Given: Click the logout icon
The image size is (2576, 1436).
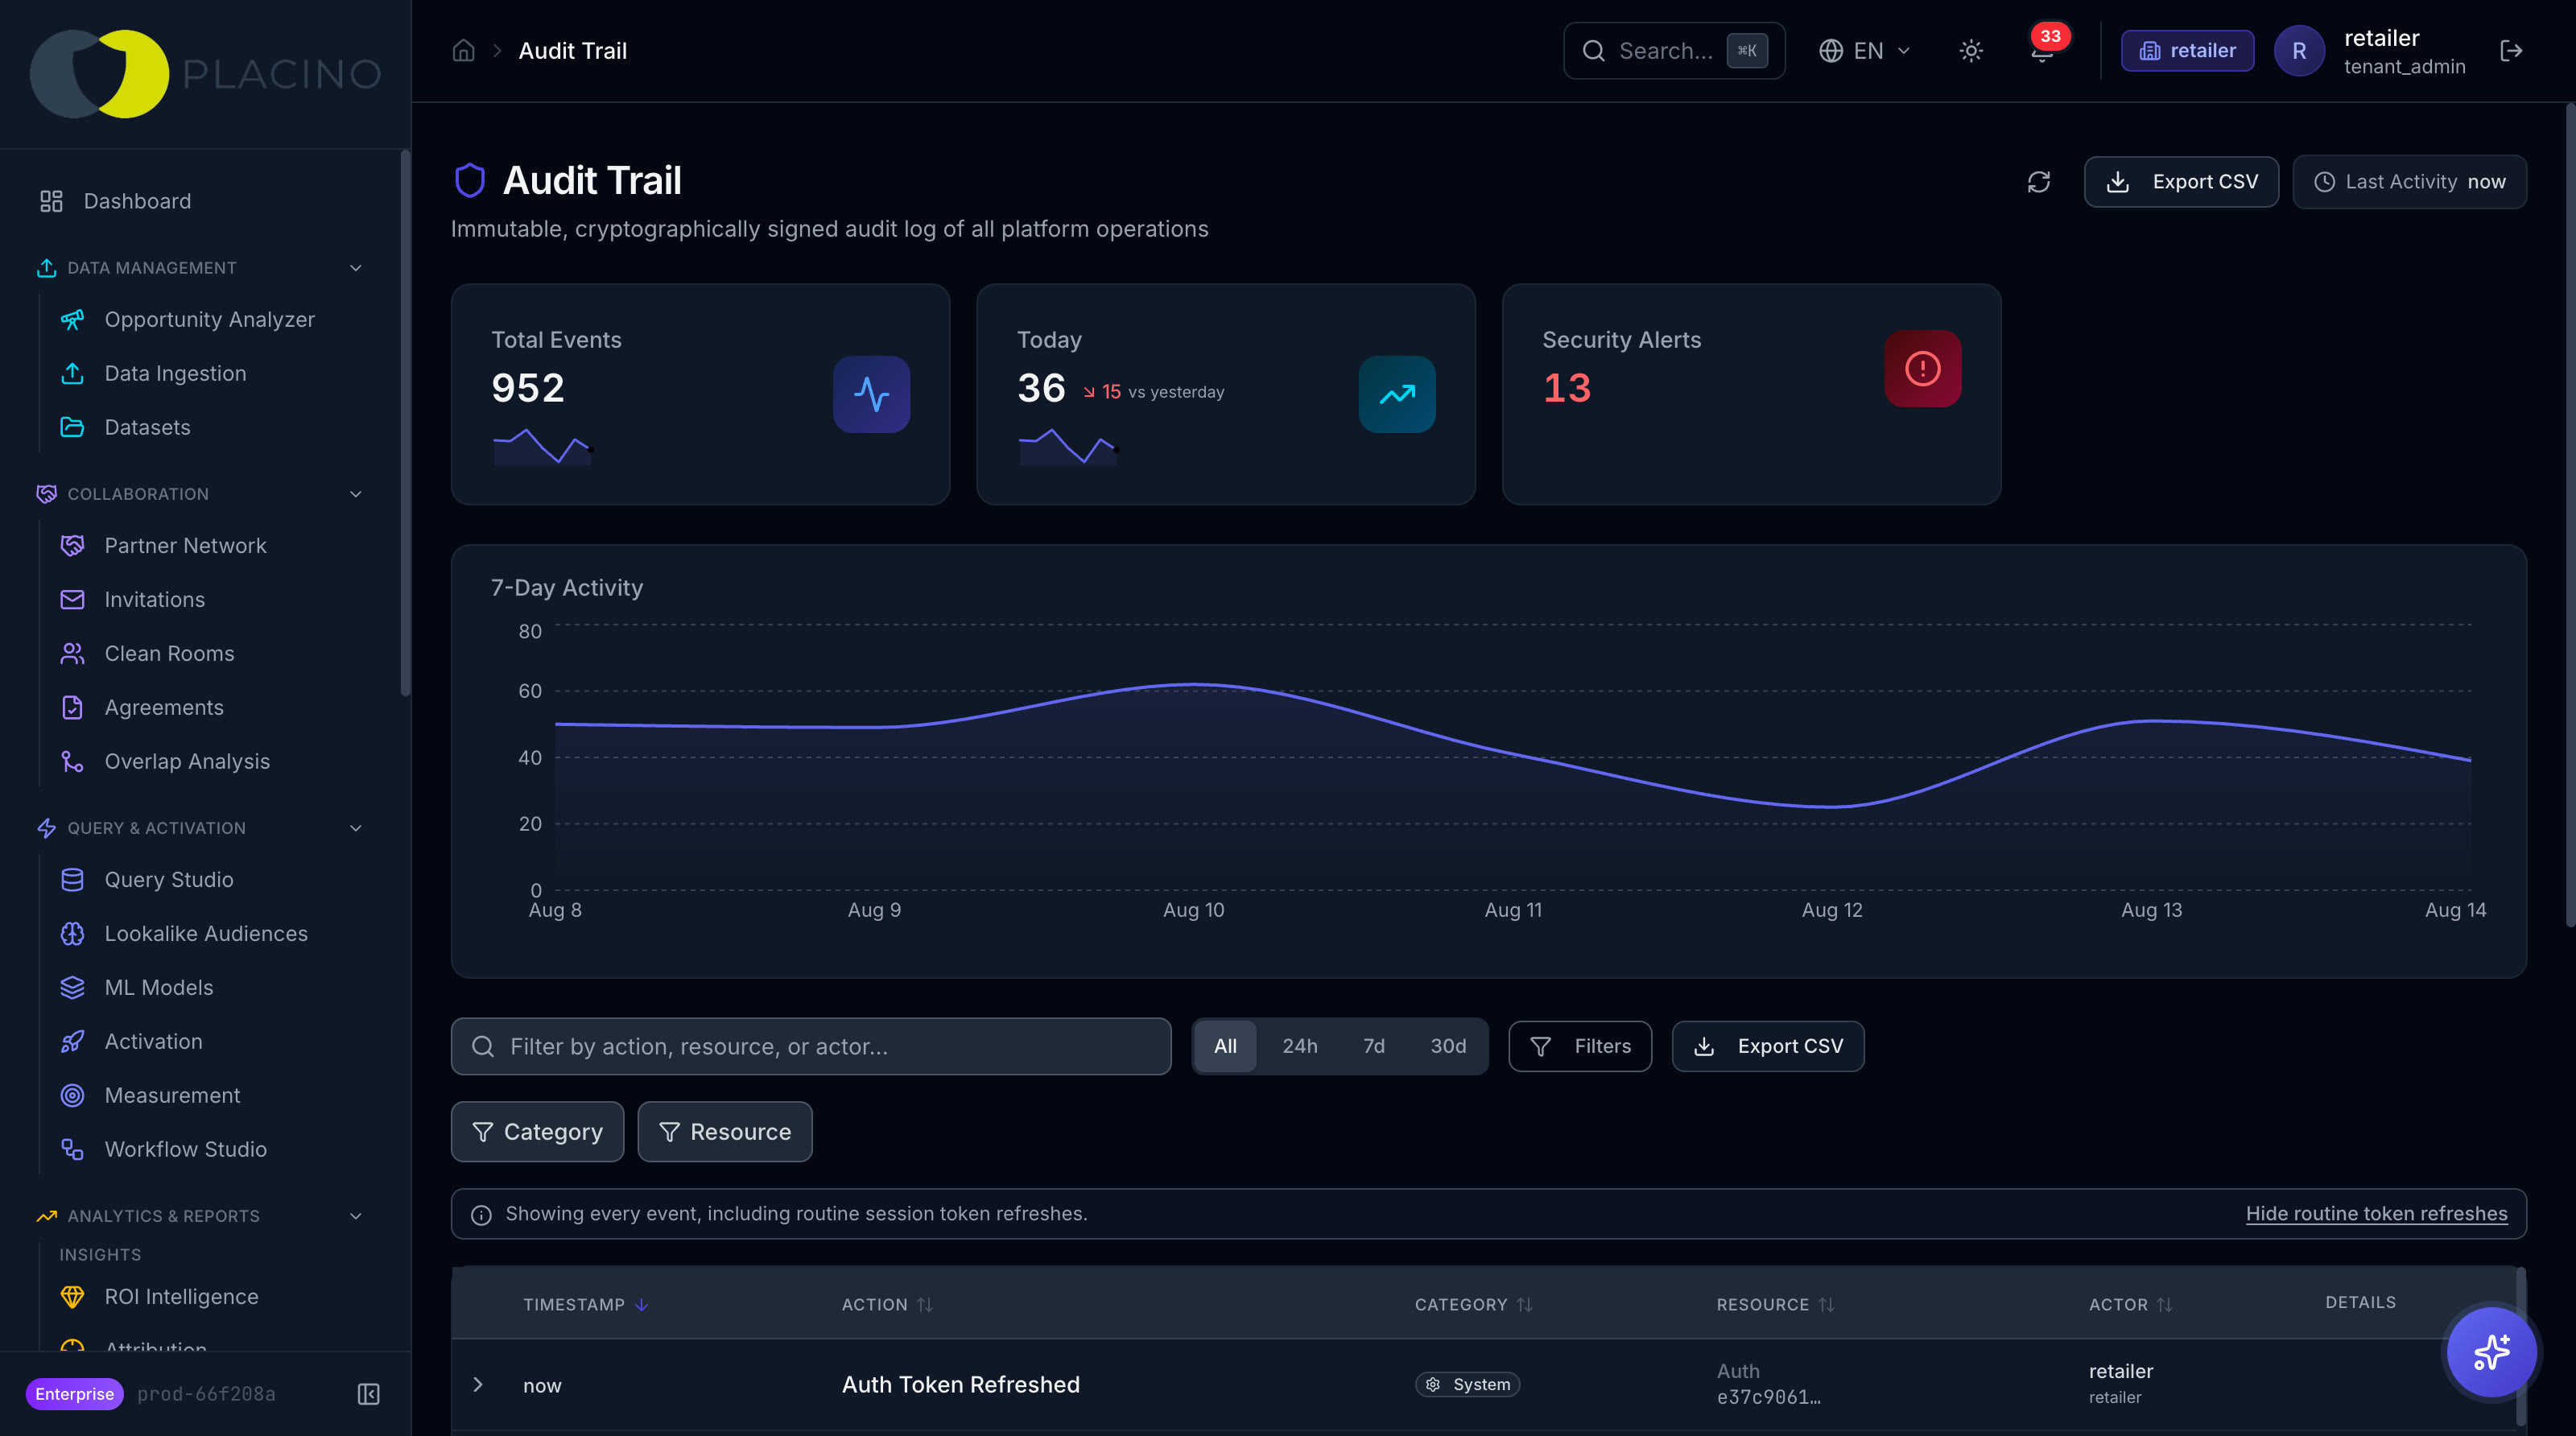Looking at the screenshot, I should [2510, 50].
